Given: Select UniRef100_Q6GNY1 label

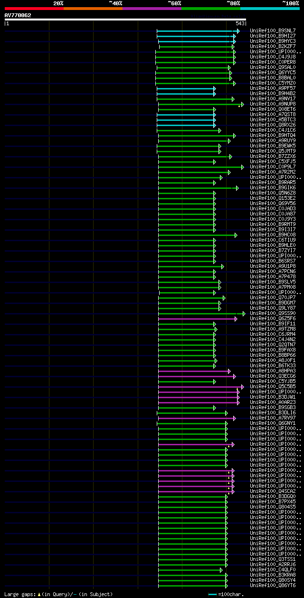Looking at the screenshot, I should 273,423.
